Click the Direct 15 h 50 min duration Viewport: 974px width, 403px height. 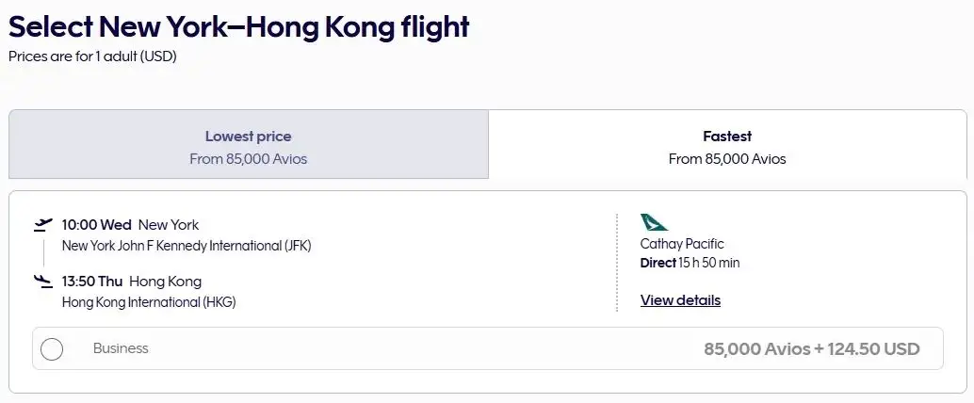(x=690, y=263)
